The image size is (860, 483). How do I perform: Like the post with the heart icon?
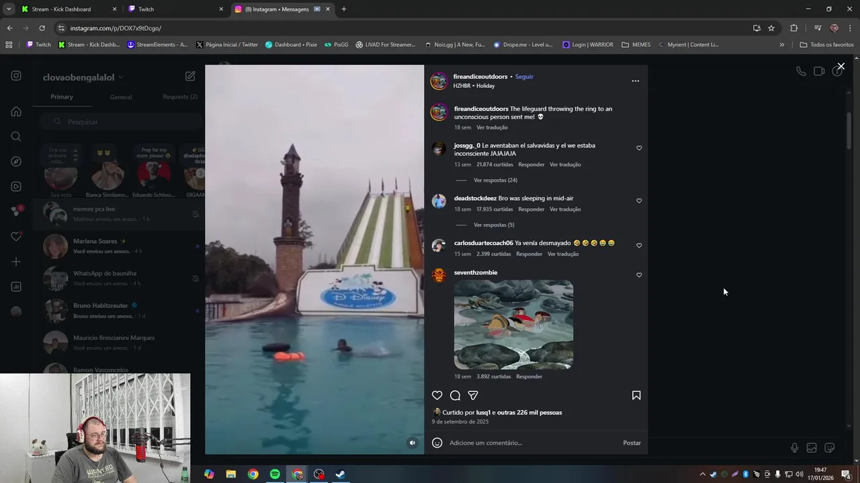[437, 395]
